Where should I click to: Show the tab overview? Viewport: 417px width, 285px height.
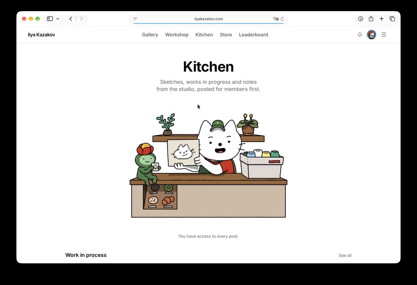coord(392,19)
